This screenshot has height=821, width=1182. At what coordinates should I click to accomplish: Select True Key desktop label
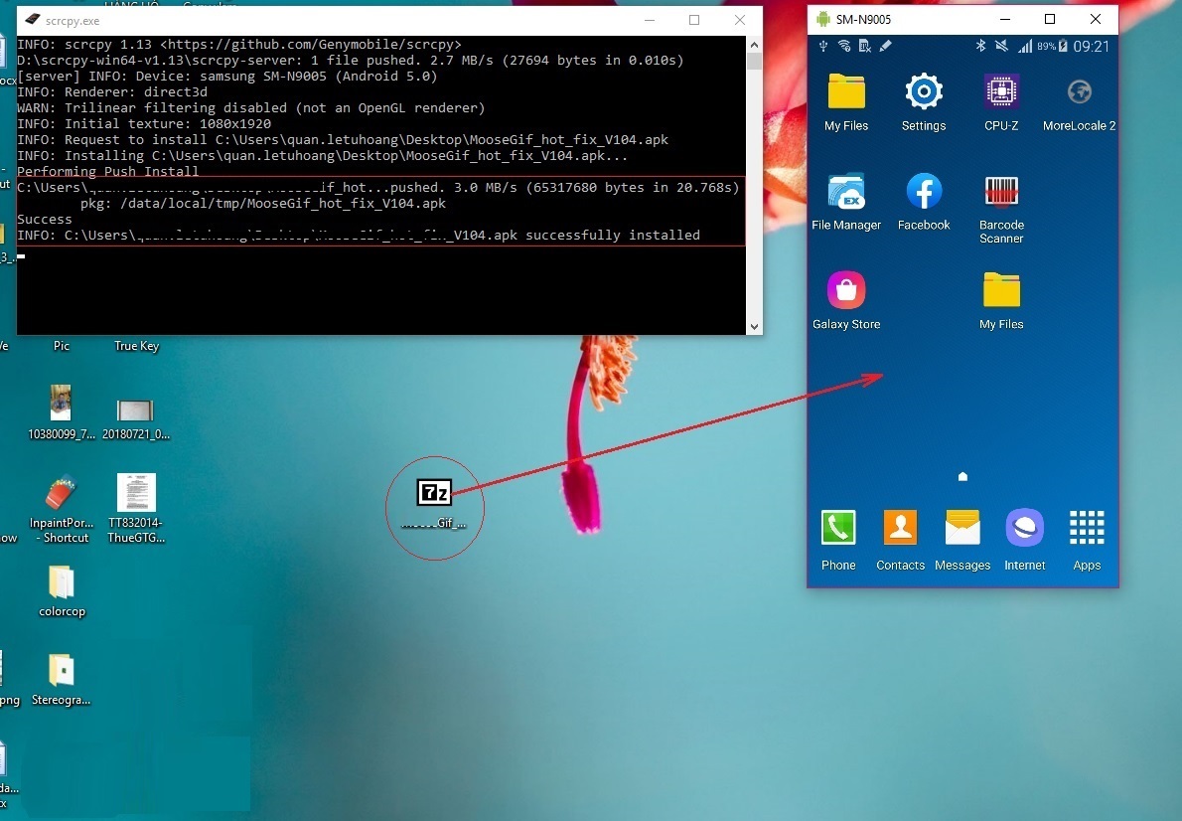pyautogui.click(x=136, y=346)
